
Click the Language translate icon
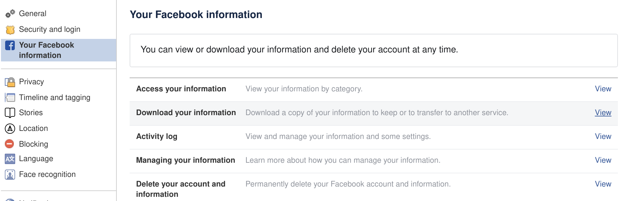10,159
